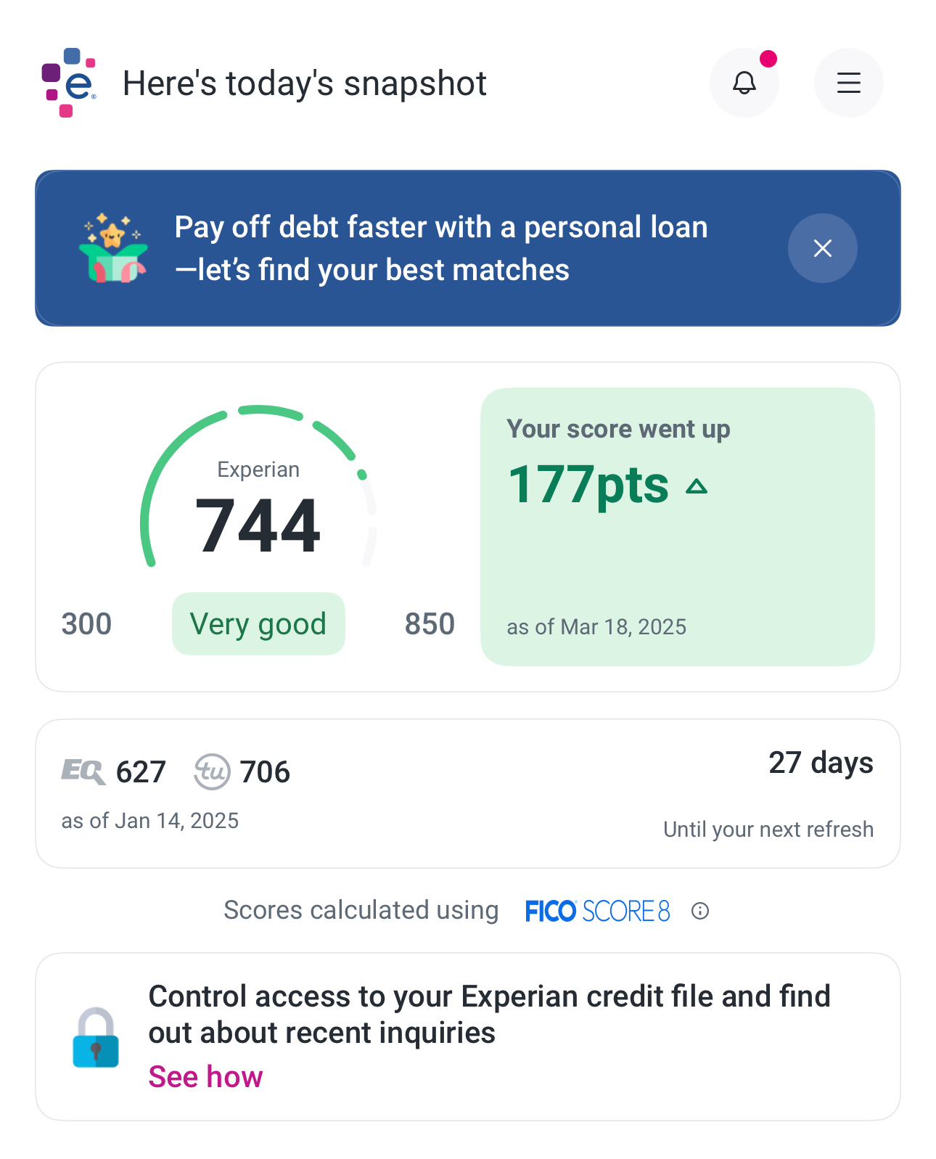Open the hamburger menu

(x=848, y=83)
